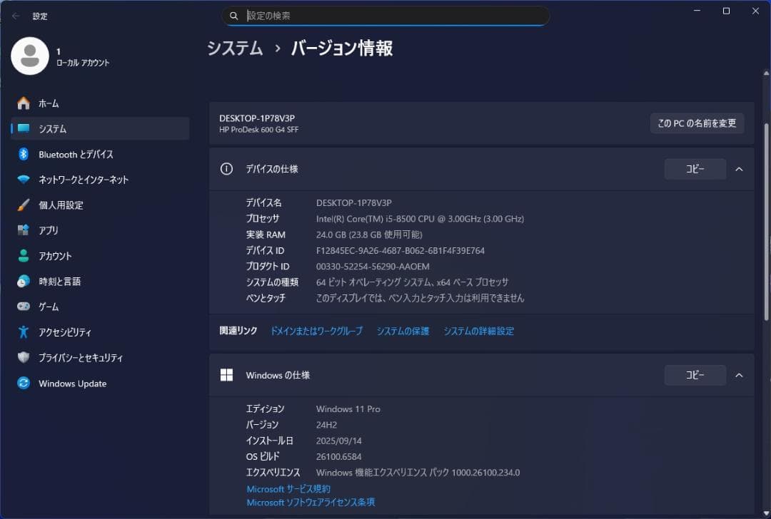The image size is (771, 519).
Task: Click the 設定の検索 search field
Action: 385,16
